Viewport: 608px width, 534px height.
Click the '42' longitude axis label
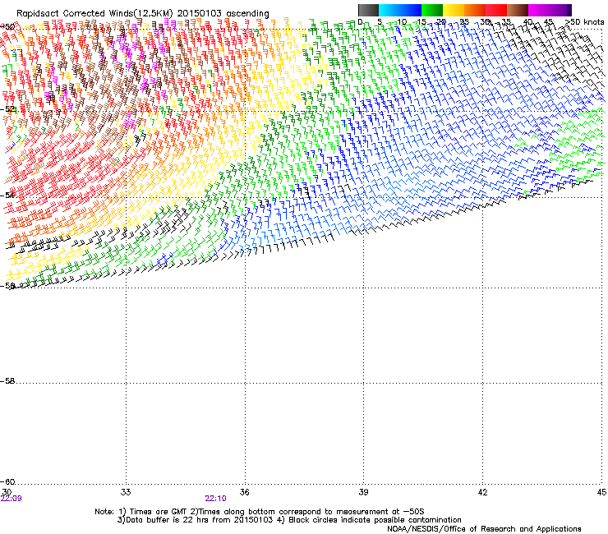[482, 492]
